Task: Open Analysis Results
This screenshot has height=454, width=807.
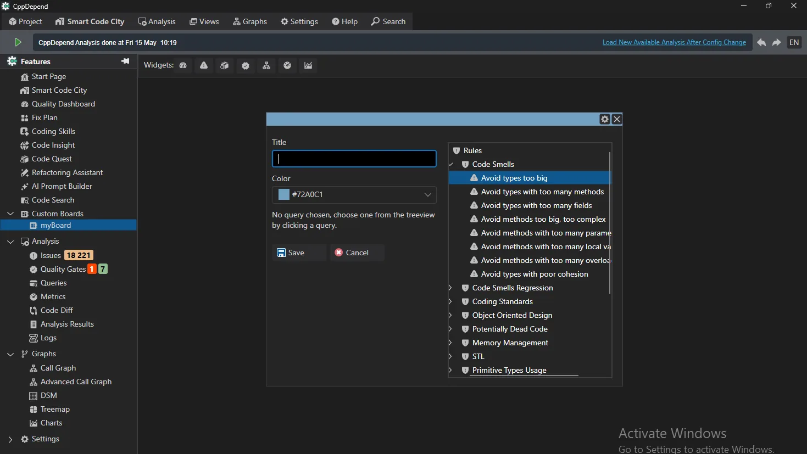Action: (x=67, y=324)
